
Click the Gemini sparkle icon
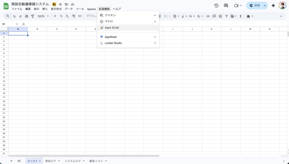click(x=273, y=6)
